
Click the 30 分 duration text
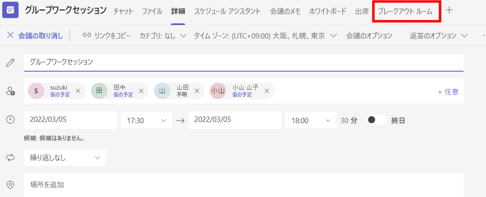click(349, 120)
